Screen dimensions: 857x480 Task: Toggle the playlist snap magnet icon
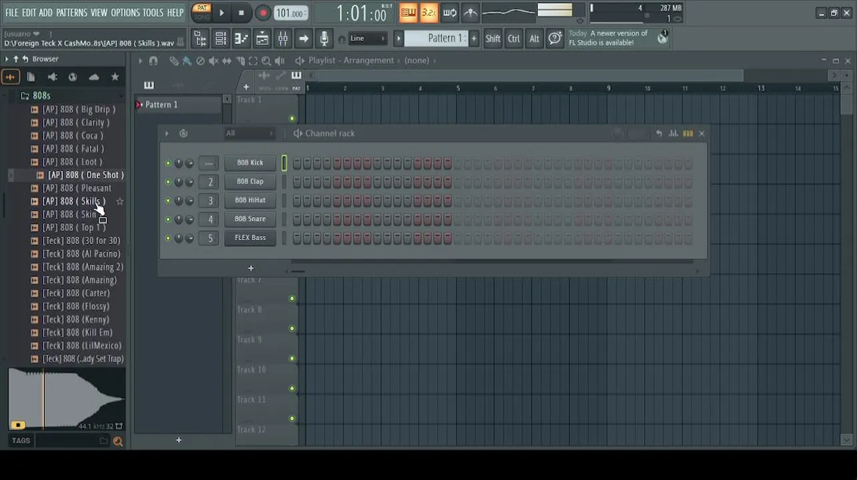(153, 61)
